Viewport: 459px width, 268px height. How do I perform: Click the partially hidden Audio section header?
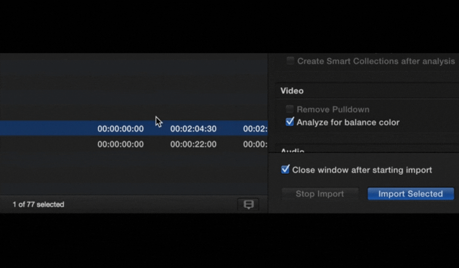tap(293, 151)
